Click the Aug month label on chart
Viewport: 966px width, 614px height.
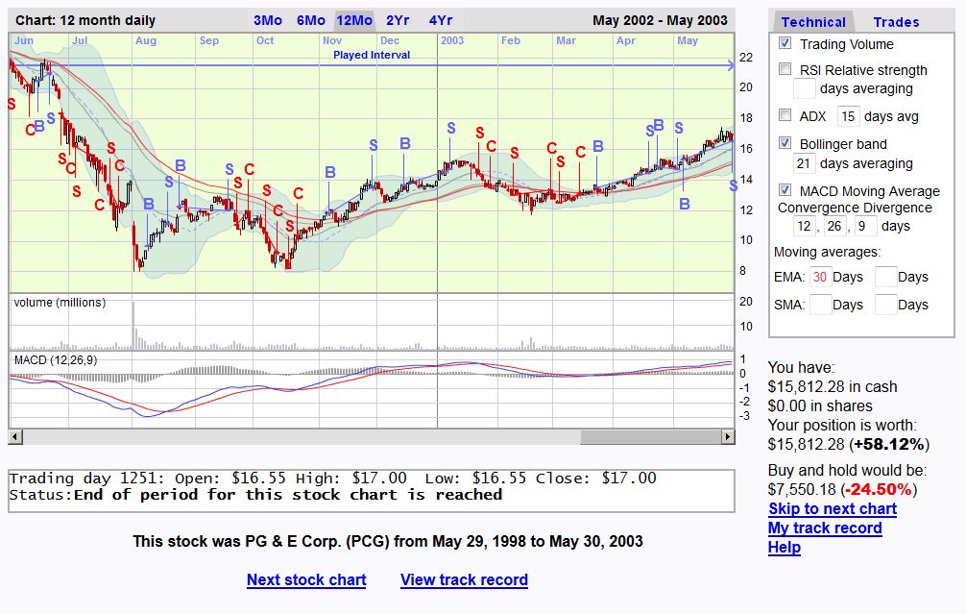click(146, 40)
